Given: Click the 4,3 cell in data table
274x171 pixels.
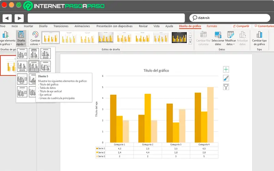Looking at the screenshot, I should point(120,148).
